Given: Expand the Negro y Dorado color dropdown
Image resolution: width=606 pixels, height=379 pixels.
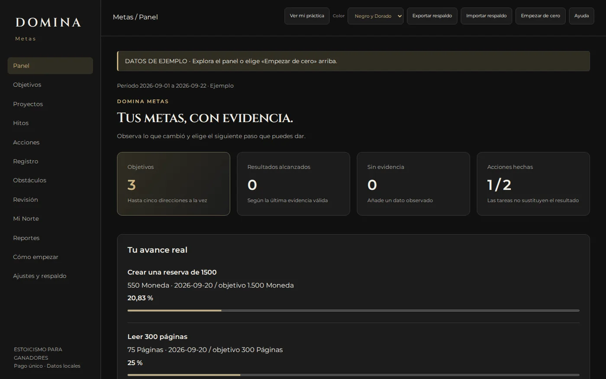Looking at the screenshot, I should 375,16.
